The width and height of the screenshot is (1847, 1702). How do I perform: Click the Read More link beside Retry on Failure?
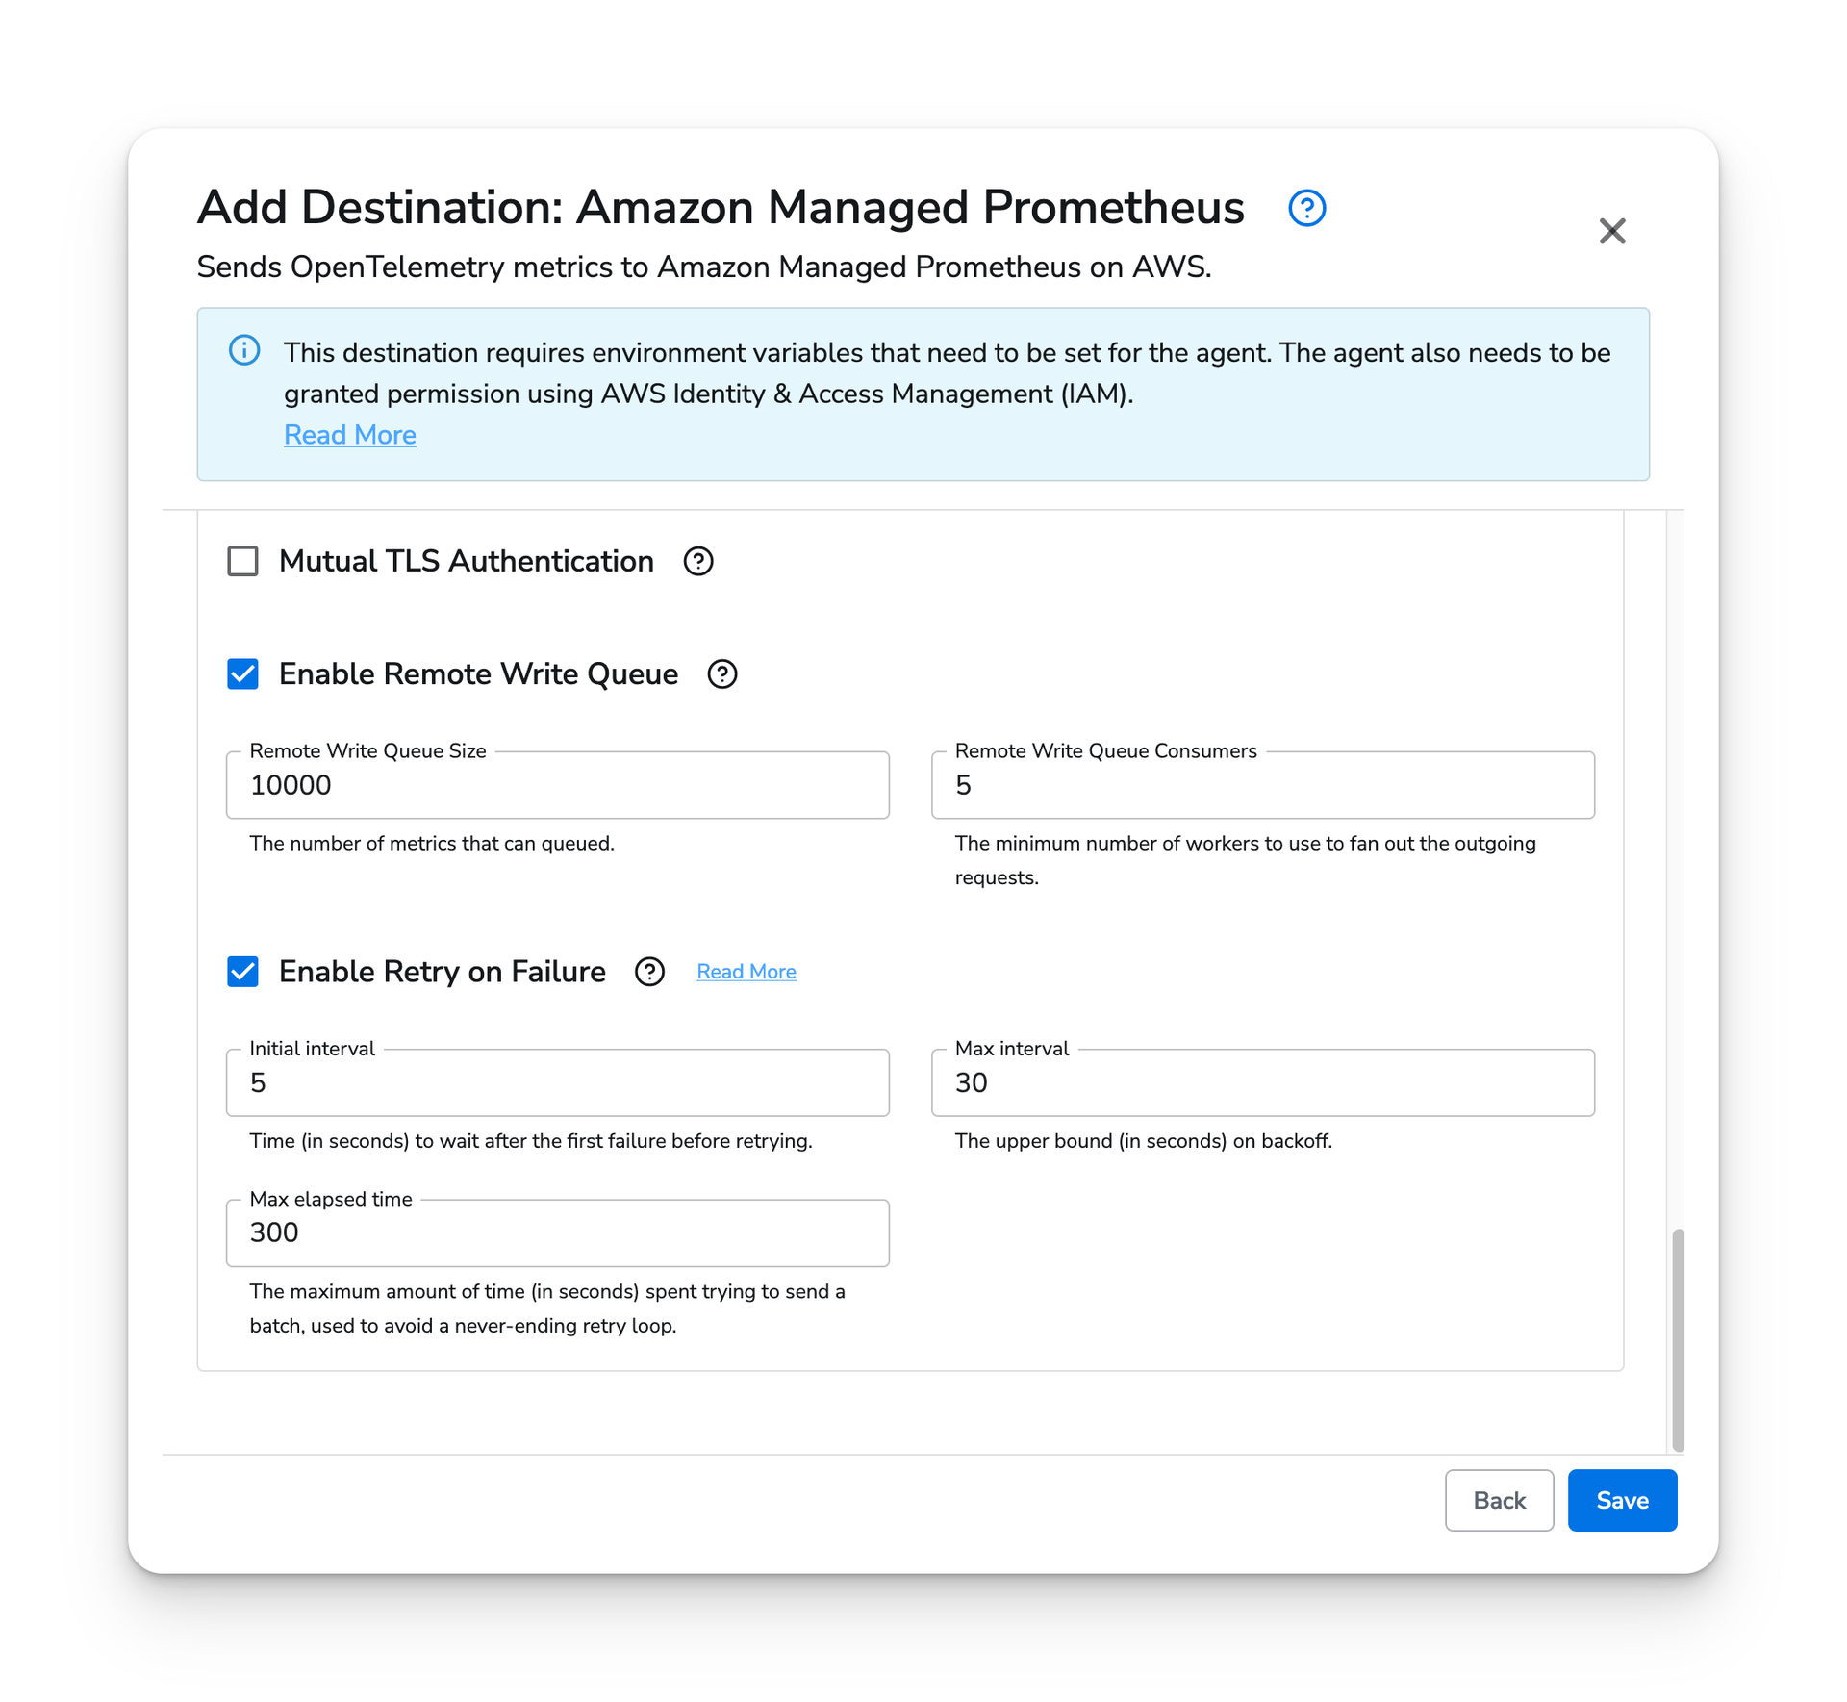[x=745, y=970]
